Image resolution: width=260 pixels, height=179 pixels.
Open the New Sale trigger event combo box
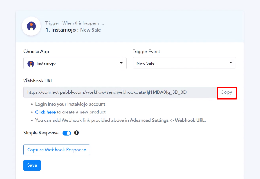click(x=184, y=63)
